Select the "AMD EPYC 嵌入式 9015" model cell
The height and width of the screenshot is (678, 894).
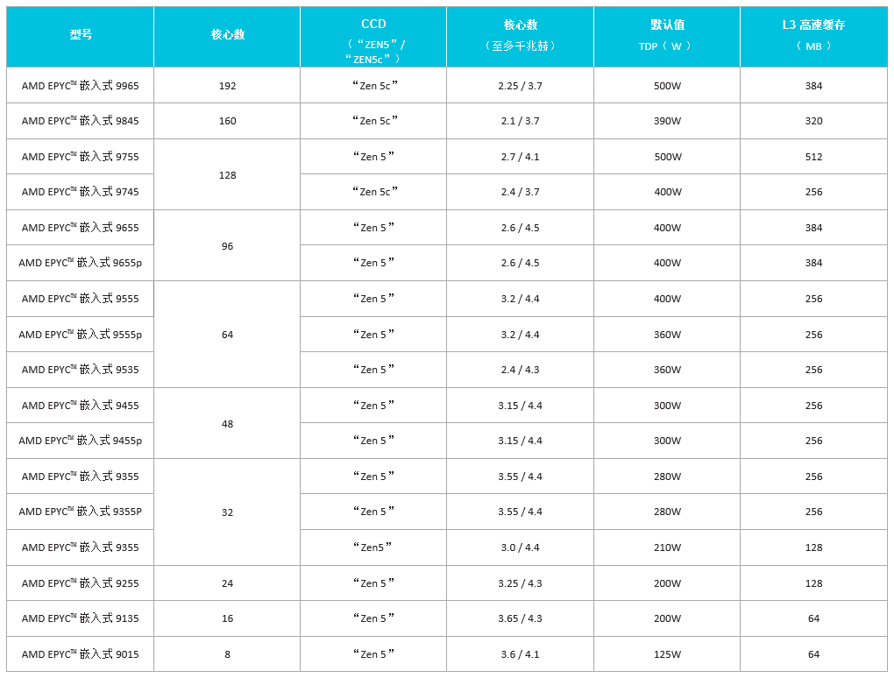point(81,653)
